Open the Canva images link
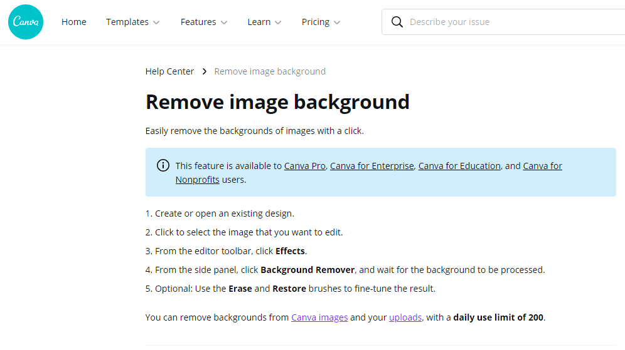 click(x=319, y=317)
